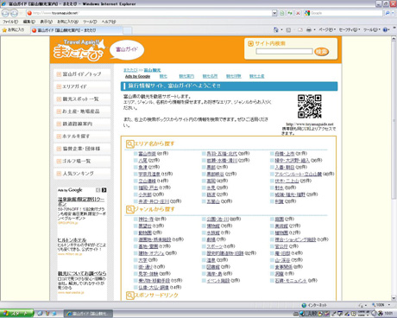Open 鉄道路線案内 in sidebar
397x318 pixels.
82,124
